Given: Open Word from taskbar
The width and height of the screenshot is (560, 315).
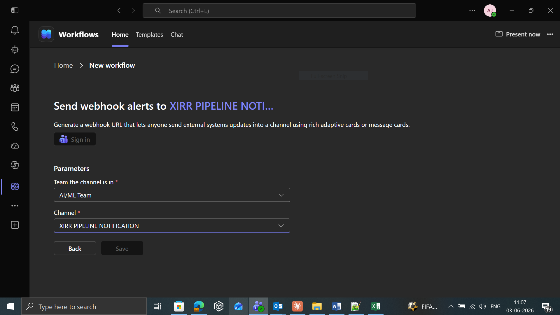Looking at the screenshot, I should (x=336, y=307).
